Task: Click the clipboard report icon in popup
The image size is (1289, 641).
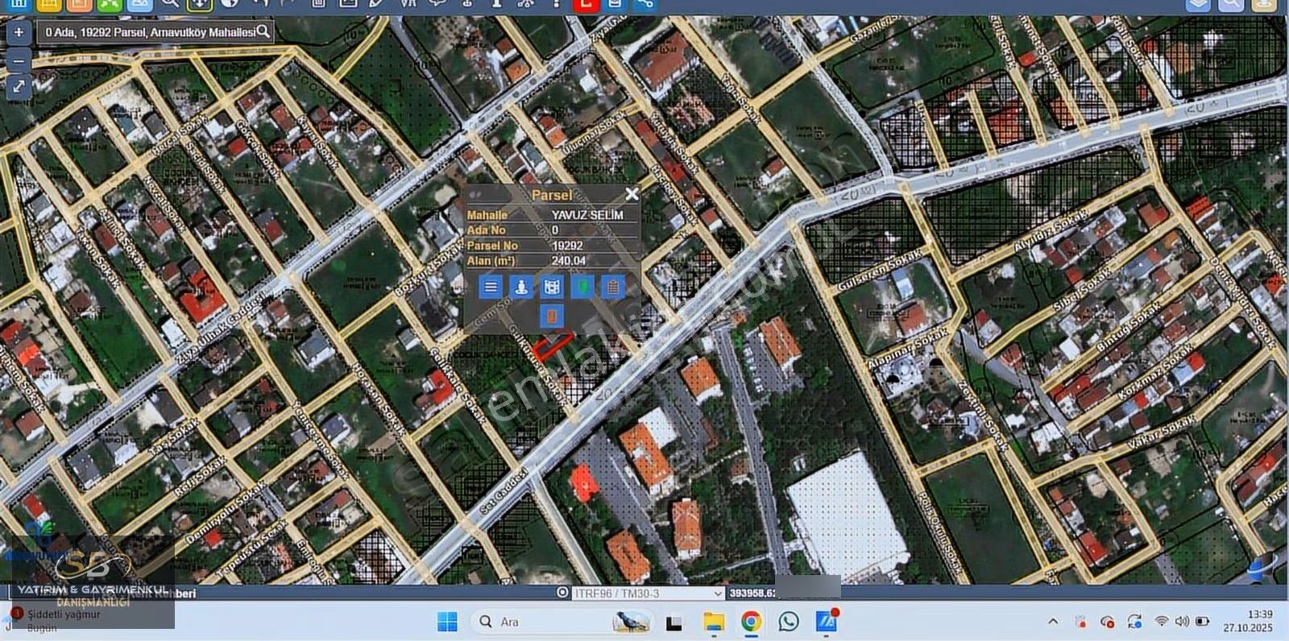Action: tap(613, 287)
